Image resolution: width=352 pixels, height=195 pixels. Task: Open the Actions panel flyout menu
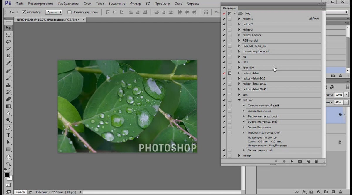tap(323, 8)
